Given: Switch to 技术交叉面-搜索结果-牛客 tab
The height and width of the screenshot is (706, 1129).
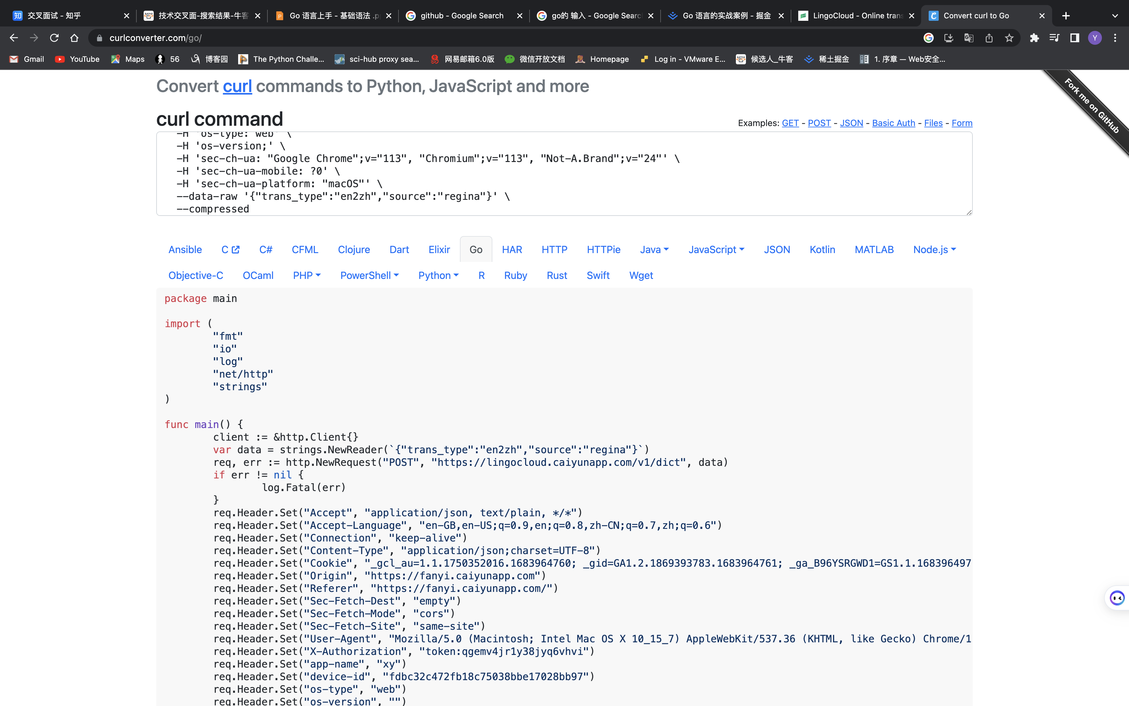Looking at the screenshot, I should tap(203, 16).
